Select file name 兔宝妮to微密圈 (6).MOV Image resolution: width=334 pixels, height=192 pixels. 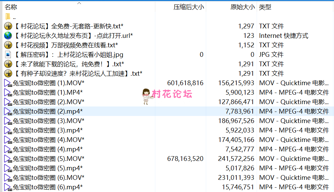pos(48,177)
